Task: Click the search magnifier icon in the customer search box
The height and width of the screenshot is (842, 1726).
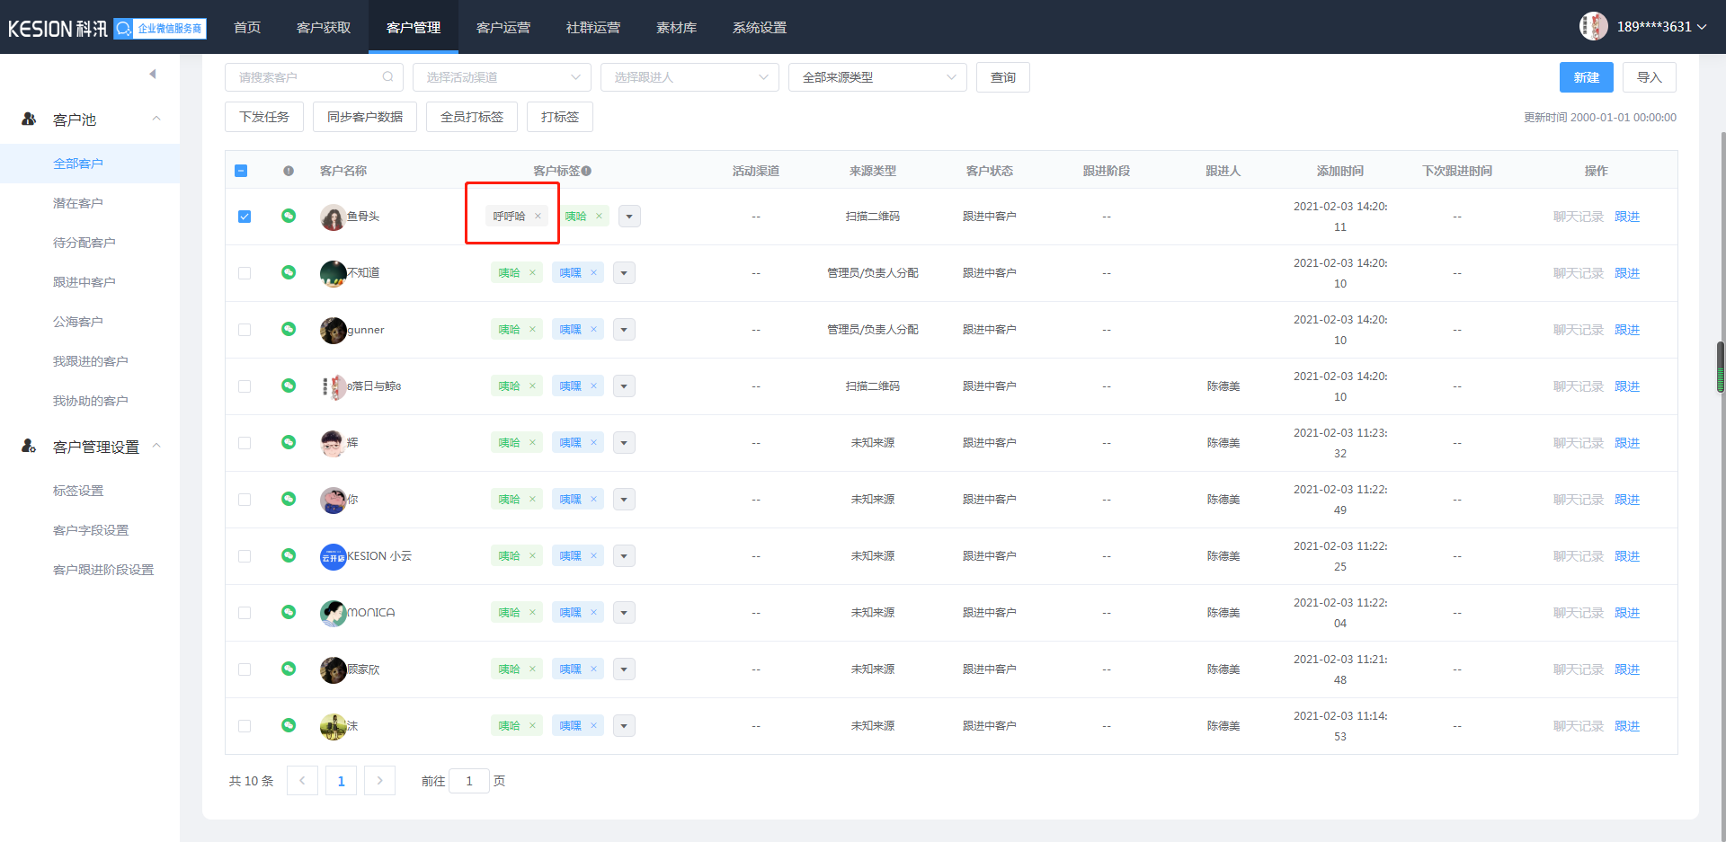Action: pos(387,77)
